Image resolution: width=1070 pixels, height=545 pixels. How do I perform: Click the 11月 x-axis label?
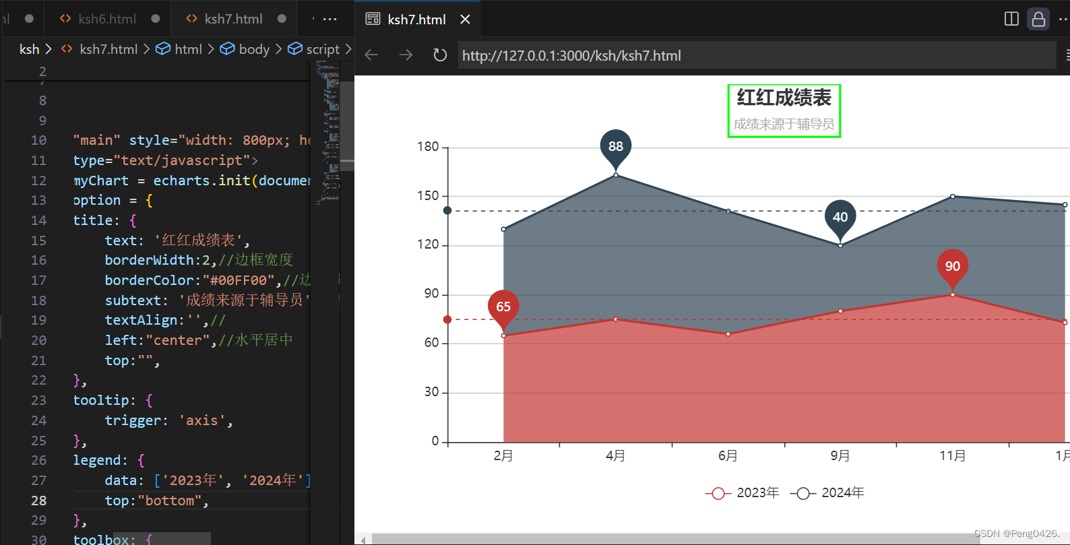953,456
